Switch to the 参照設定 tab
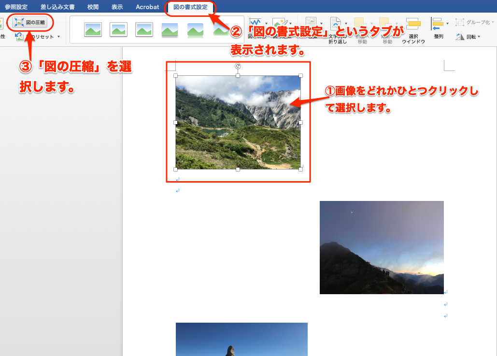 point(16,7)
